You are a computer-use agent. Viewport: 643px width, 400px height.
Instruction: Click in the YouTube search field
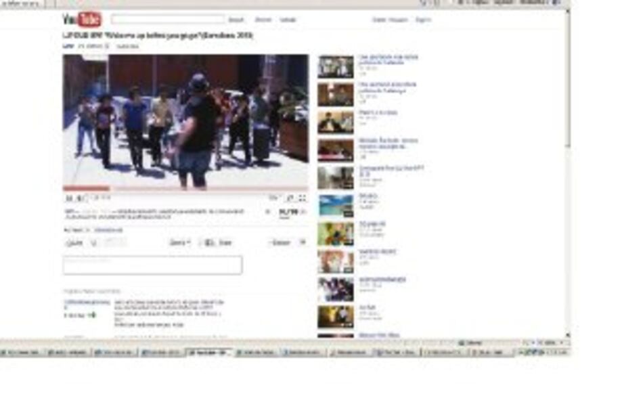tap(167, 20)
